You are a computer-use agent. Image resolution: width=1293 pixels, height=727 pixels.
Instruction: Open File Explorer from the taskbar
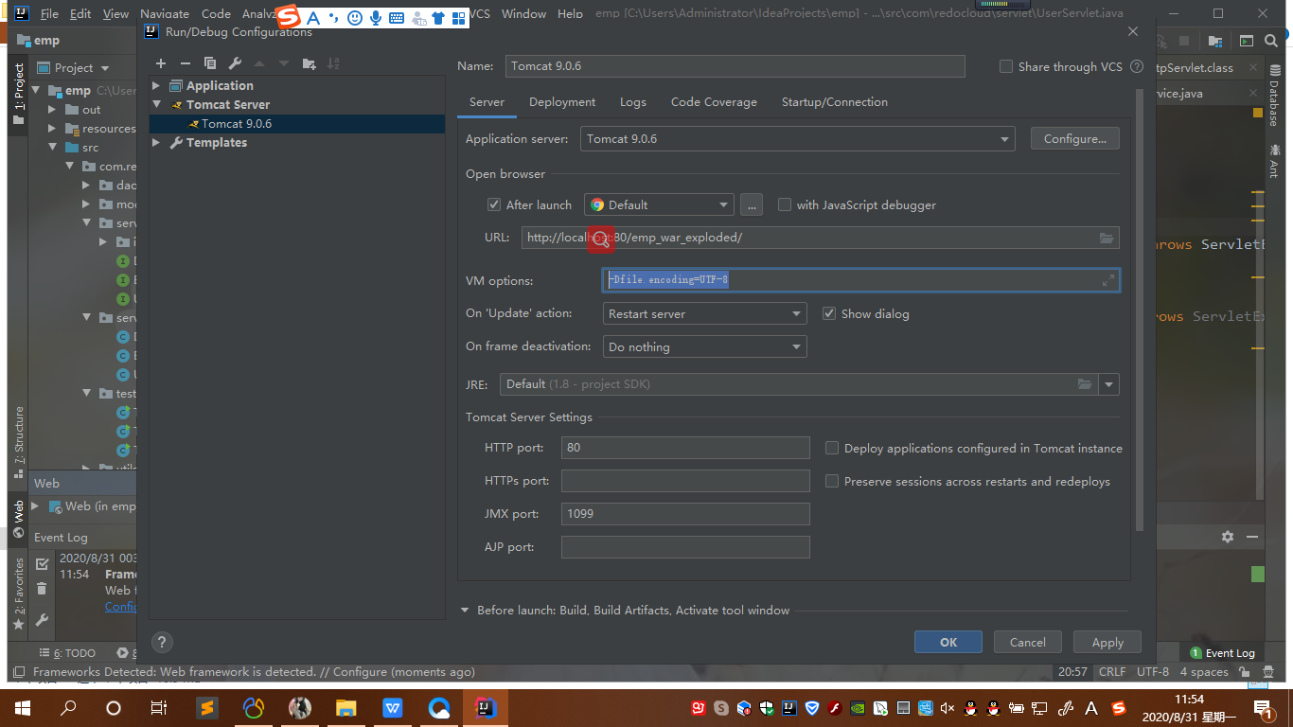[x=346, y=707]
